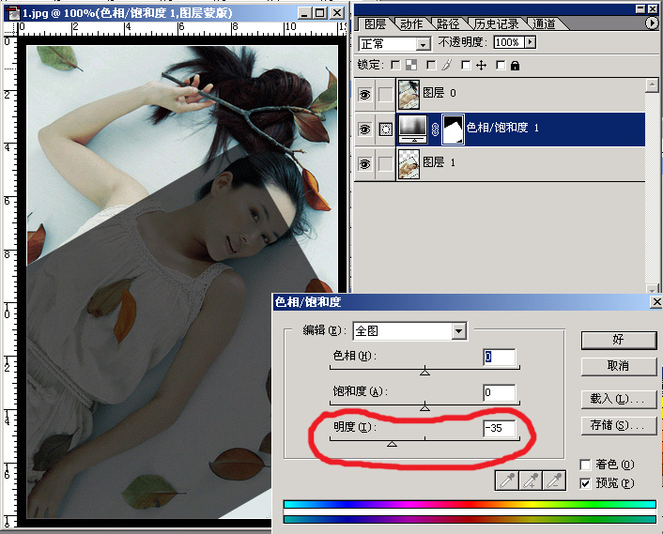This screenshot has height=534, width=663.
Task: Expand the 不透明度 opacity slider arrow
Action: click(531, 42)
